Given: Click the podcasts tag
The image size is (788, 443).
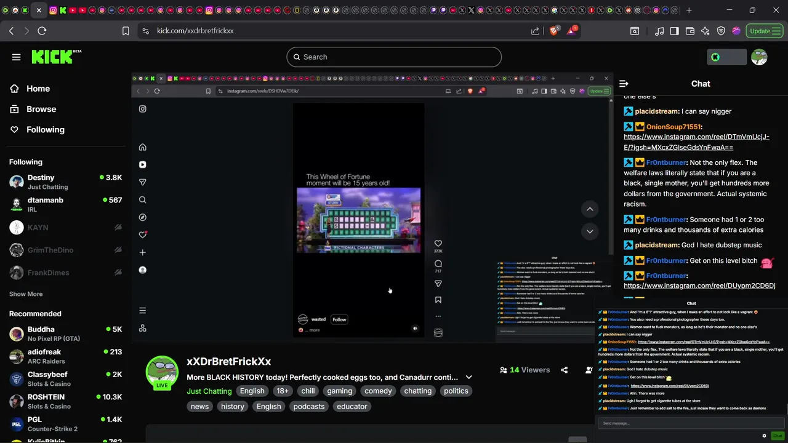Looking at the screenshot, I should [x=309, y=407].
